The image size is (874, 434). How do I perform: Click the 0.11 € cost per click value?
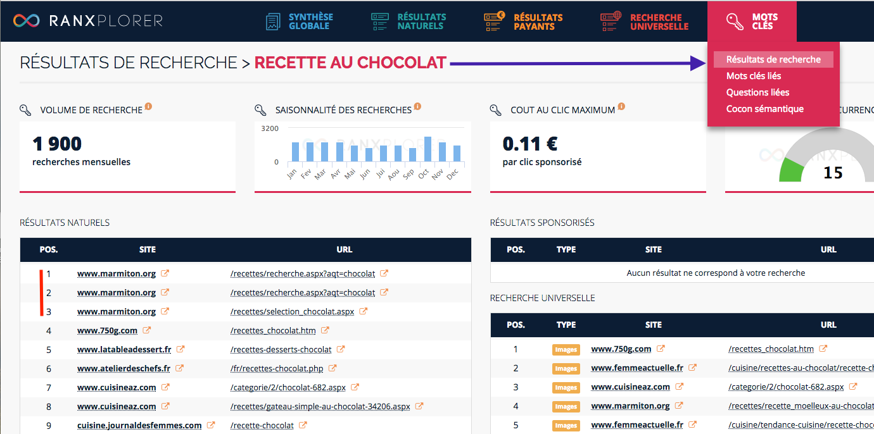point(530,144)
